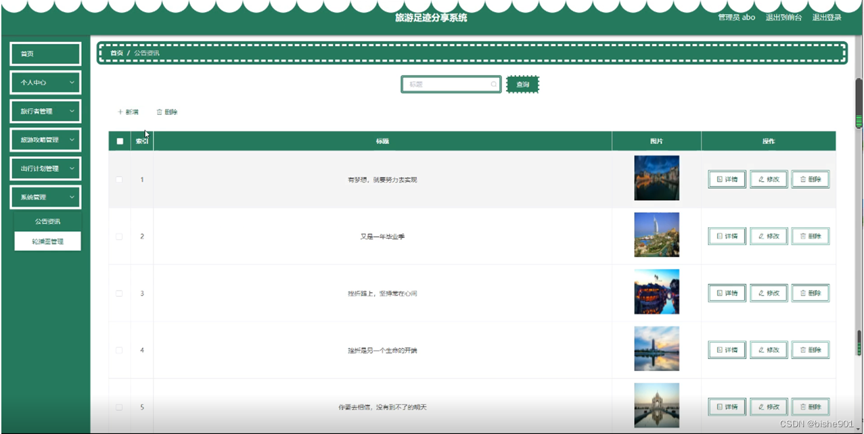864x434 pixels.
Task: Click 公告资讯 in the breadcrumb
Action: click(x=147, y=53)
